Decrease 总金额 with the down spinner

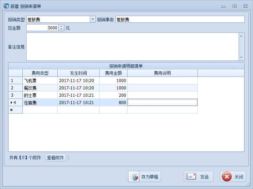[x=61, y=29]
